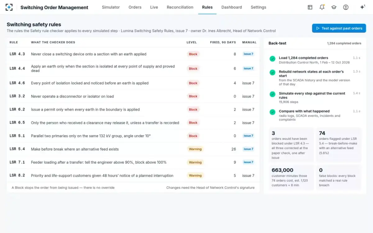This screenshot has height=233, width=373.
Task: Click the '0 false blocks' card
Action: 339,177
